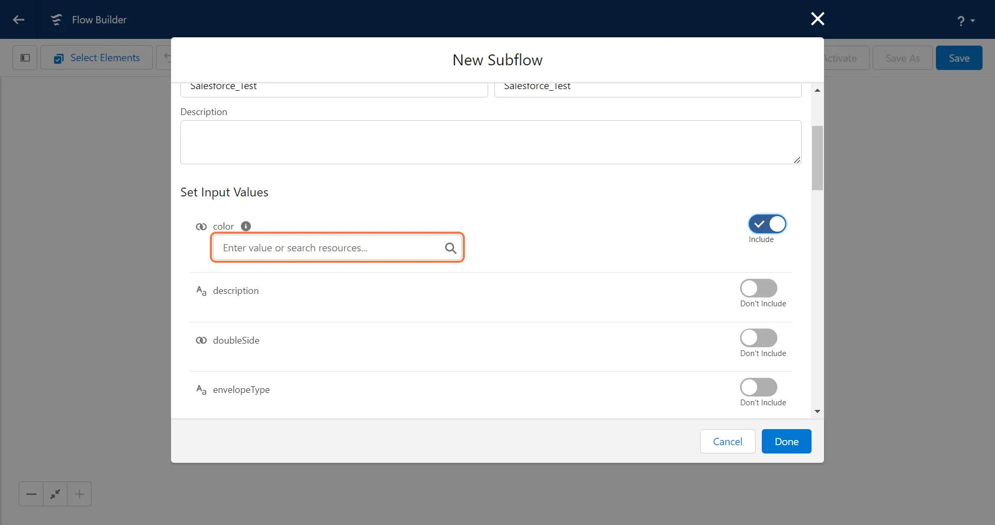Cancel the New Subflow dialog
The image size is (995, 525).
point(727,442)
